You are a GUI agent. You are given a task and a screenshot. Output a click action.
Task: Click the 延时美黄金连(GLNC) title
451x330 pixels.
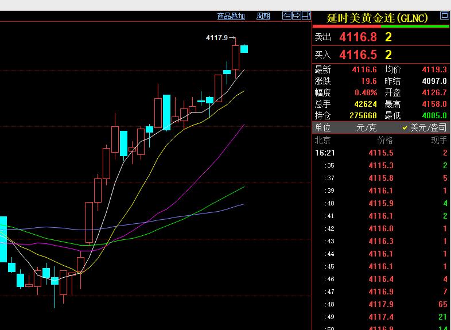point(377,18)
